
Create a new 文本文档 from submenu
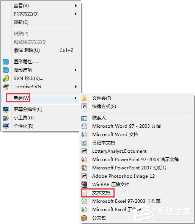click(x=137, y=193)
